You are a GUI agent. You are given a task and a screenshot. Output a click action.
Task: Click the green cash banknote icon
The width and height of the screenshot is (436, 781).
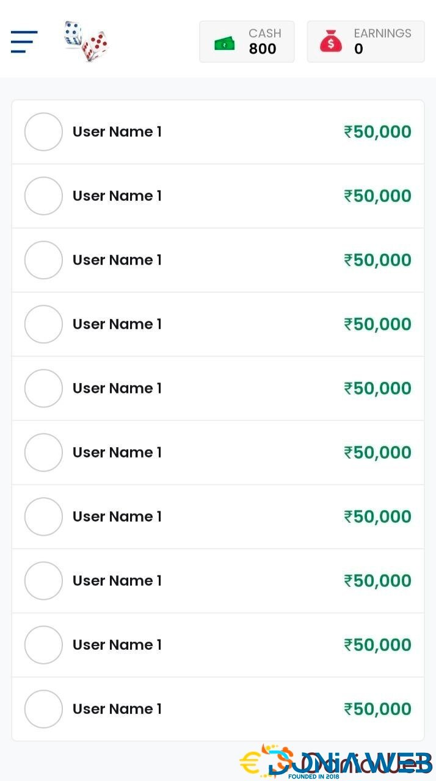pyautogui.click(x=224, y=44)
